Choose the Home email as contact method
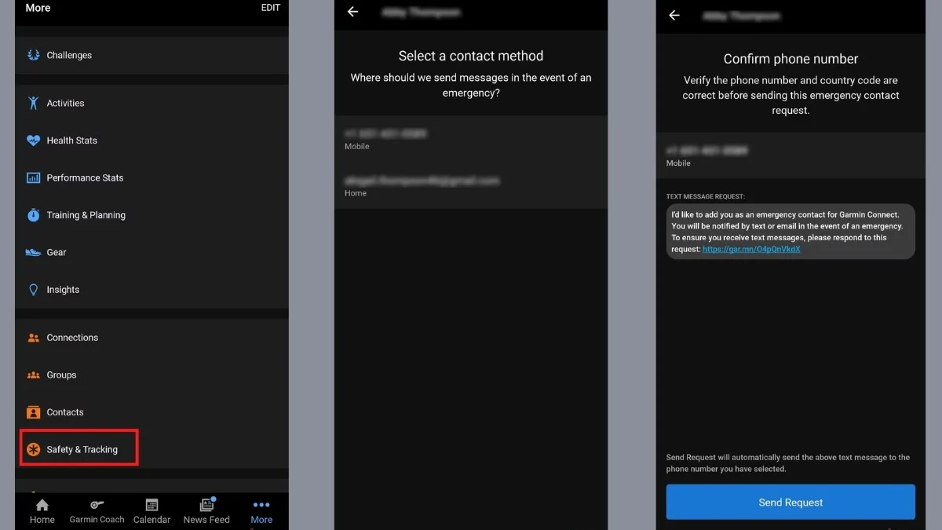942x530 pixels. pos(471,186)
